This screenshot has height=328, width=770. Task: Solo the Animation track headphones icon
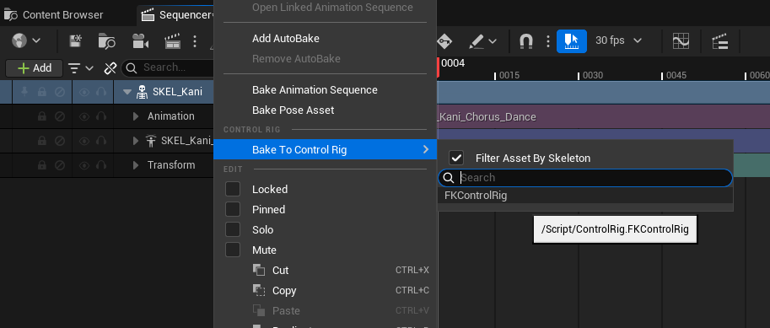click(101, 116)
